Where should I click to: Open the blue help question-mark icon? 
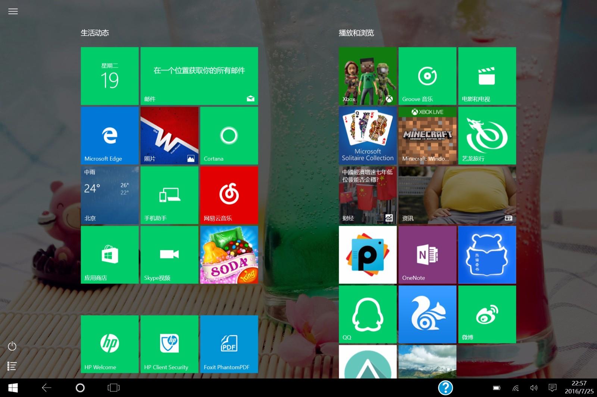click(446, 388)
